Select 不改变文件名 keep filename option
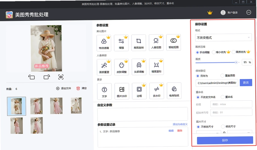This screenshot has height=150, width=257. pyautogui.click(x=206, y=97)
